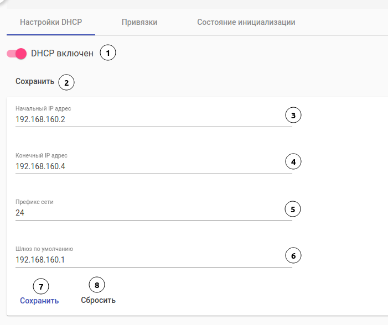This screenshot has width=388, height=325.
Task: Click the blue Сохранить button at form bottom
Action: tap(39, 301)
